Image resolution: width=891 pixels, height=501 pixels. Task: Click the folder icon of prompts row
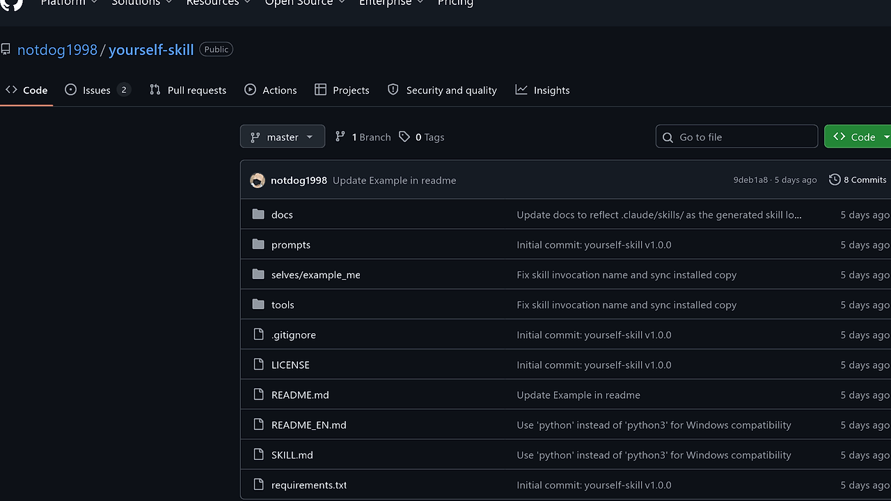(258, 244)
